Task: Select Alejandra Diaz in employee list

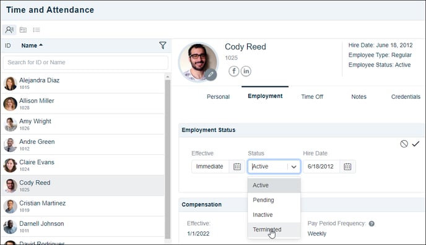Action: (83, 83)
